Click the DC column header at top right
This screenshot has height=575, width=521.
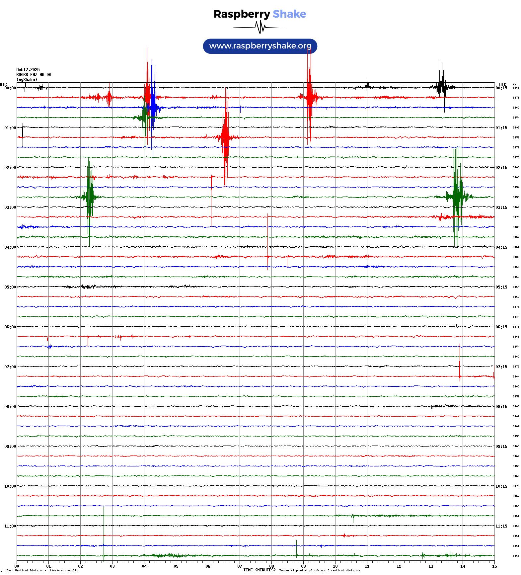pos(514,84)
